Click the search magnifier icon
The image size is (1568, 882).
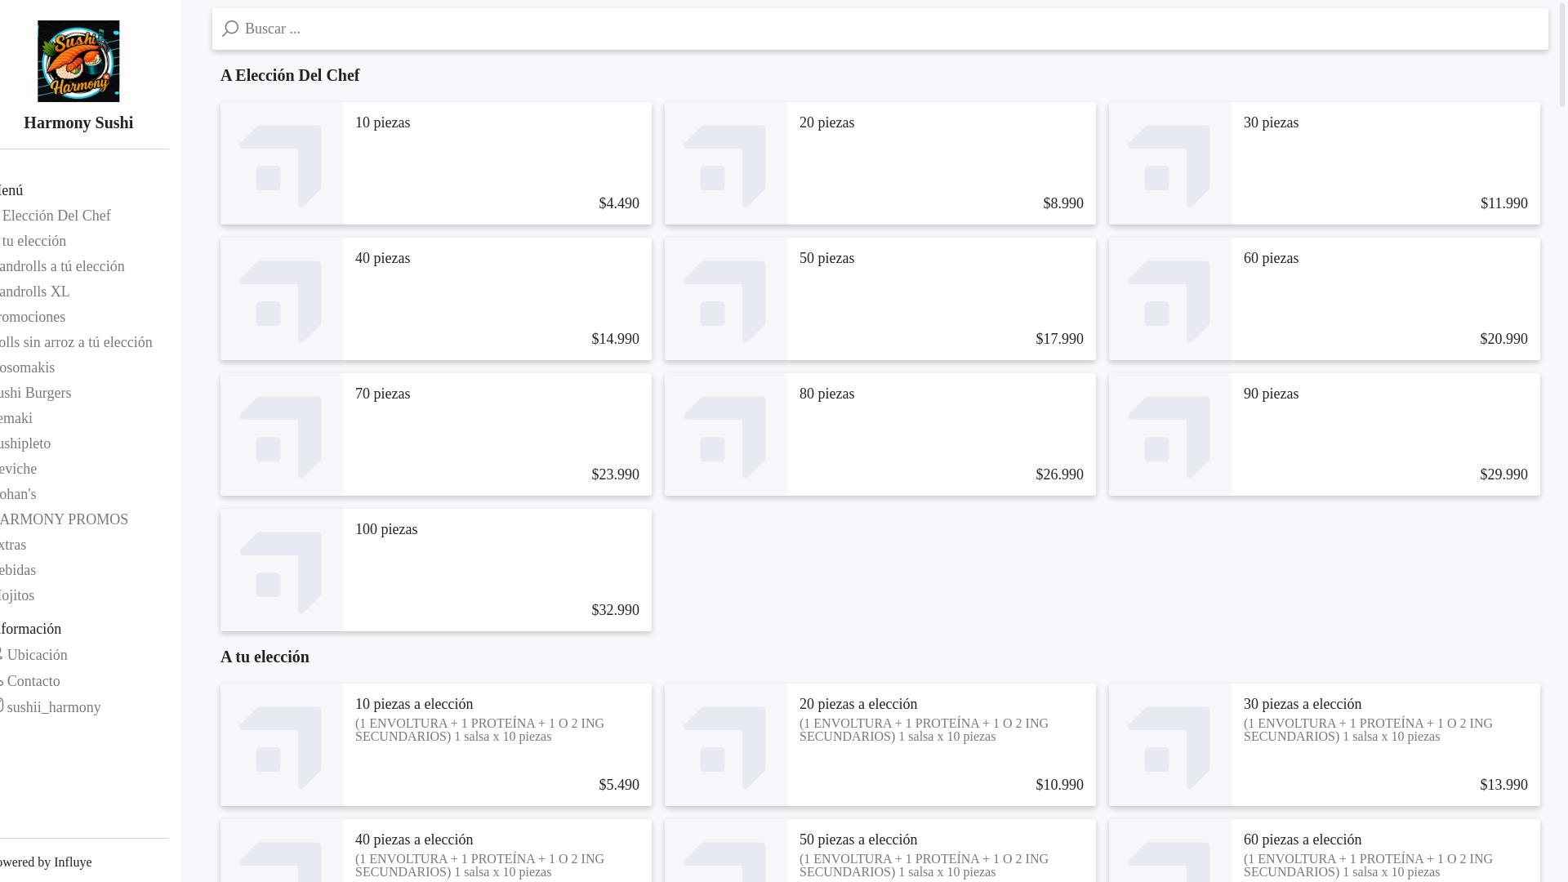230,29
